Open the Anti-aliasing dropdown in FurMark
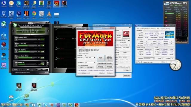 click(x=90, y=62)
